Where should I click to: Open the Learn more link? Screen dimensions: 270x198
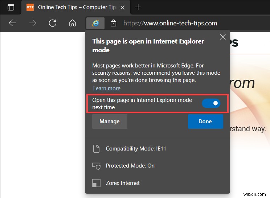[107, 88]
